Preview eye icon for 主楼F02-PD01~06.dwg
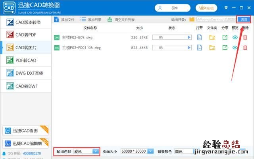 pos(235,48)
